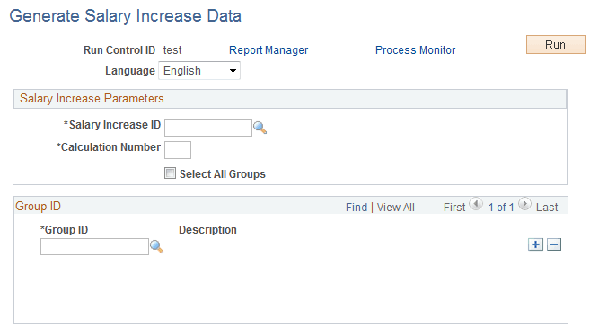Go to Last row link
Viewport: 590px width, 328px height.
click(x=547, y=207)
